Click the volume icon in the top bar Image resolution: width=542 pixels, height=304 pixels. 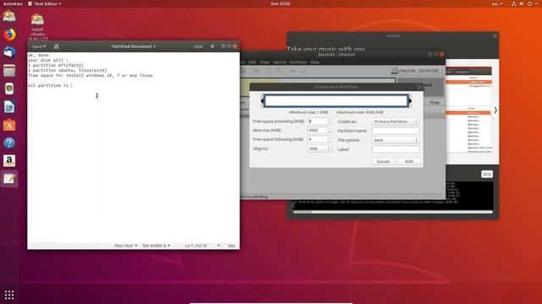(x=522, y=3)
